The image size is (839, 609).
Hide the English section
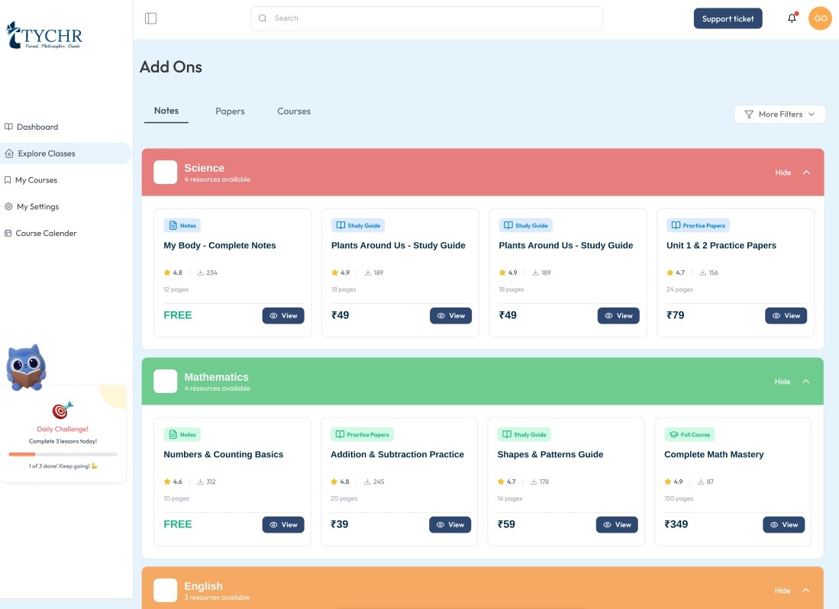[783, 591]
